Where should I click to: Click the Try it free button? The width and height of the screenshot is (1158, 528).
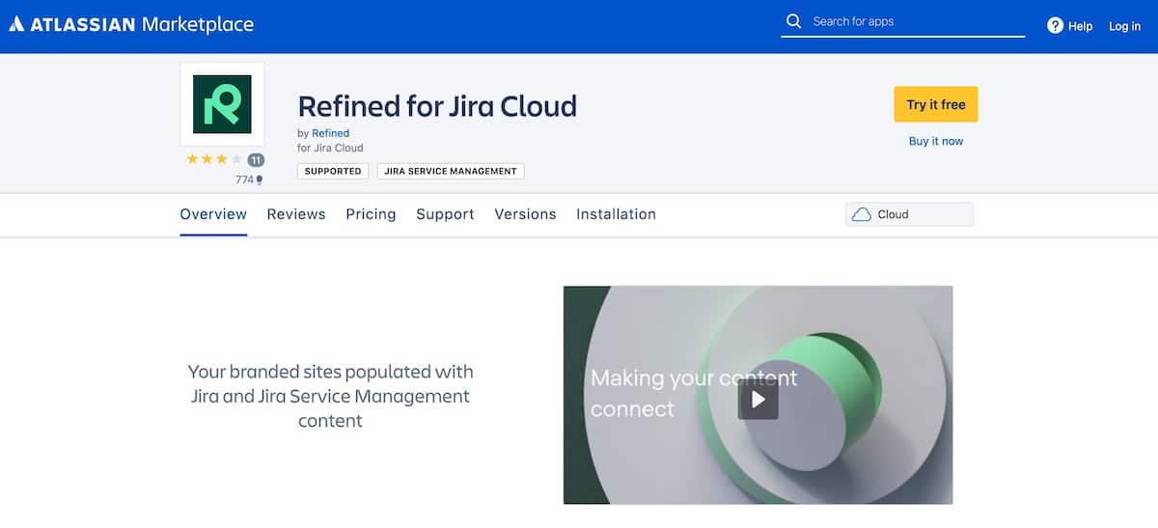click(936, 104)
